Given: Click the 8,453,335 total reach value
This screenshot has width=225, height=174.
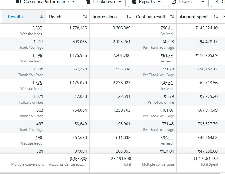Looking at the screenshot, I should pyautogui.click(x=78, y=159).
